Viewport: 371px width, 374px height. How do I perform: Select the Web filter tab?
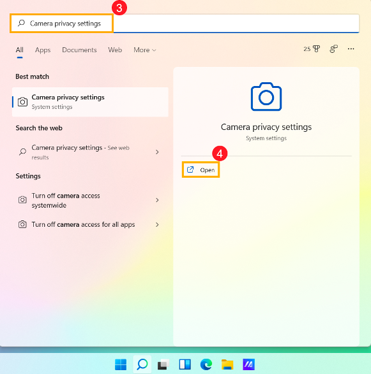coord(115,50)
